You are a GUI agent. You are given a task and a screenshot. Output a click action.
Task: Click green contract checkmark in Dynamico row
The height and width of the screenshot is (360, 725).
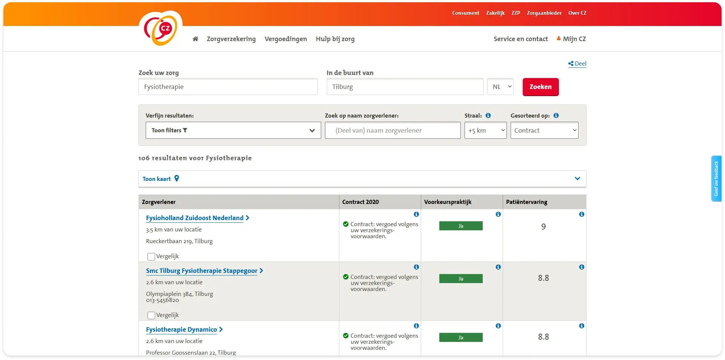(346, 335)
